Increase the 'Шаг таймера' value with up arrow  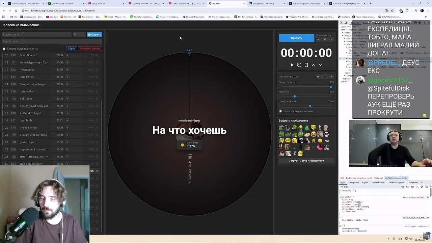coord(331,77)
